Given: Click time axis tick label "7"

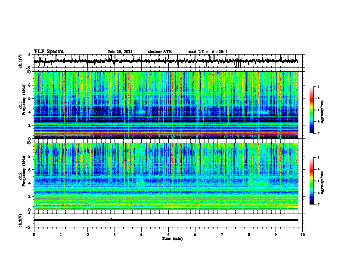Looking at the screenshot, I should pos(222,235).
